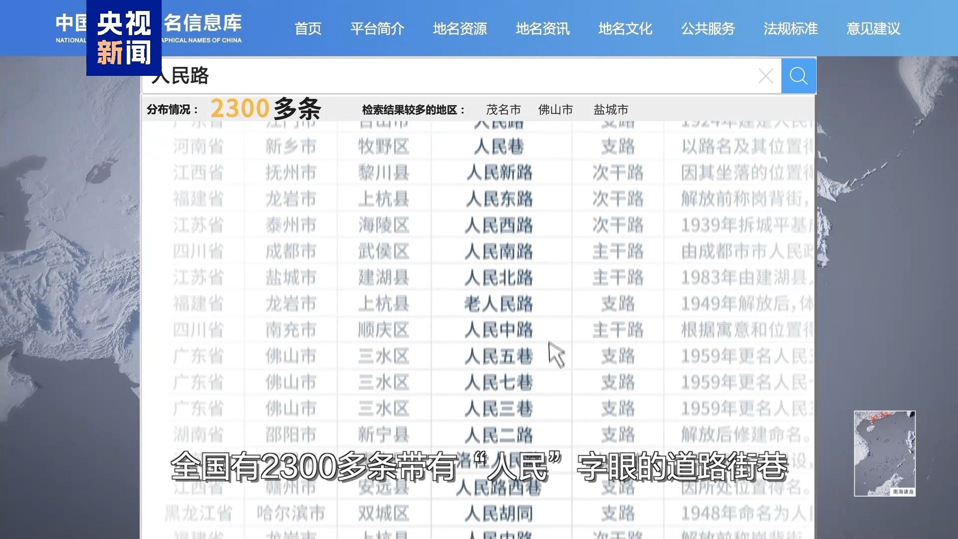Image resolution: width=958 pixels, height=539 pixels.
Task: Select the 人民中路 row in results table
Action: (x=498, y=329)
